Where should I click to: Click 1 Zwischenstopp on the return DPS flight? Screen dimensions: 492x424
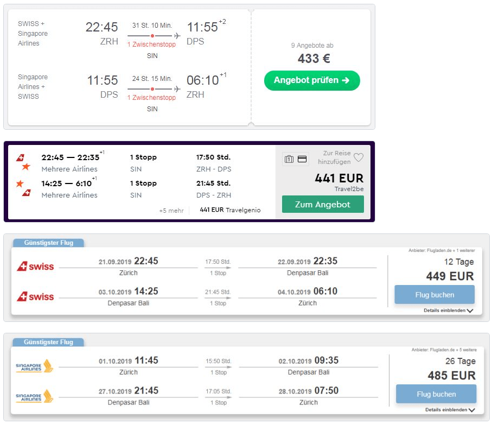tap(152, 97)
